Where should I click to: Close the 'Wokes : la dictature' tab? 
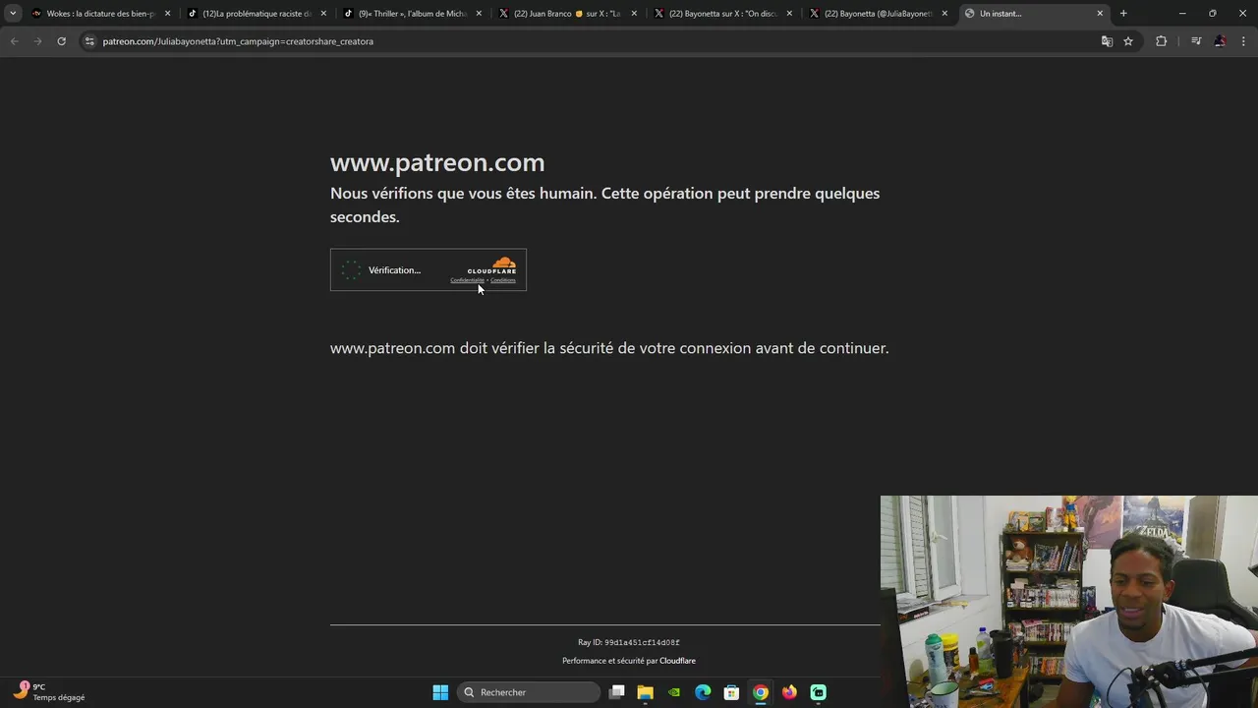(167, 14)
